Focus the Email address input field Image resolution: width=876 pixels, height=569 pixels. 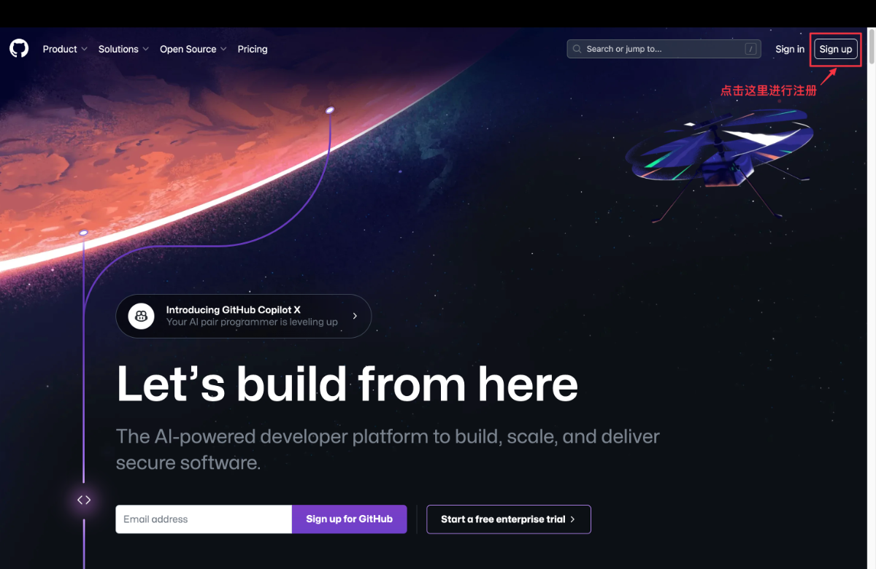pyautogui.click(x=204, y=519)
